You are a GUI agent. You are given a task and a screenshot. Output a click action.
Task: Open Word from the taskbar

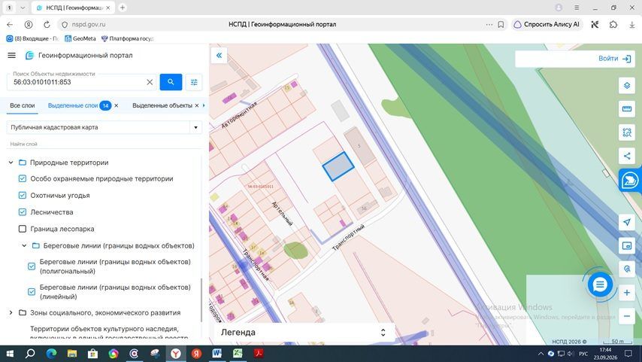coord(217,354)
